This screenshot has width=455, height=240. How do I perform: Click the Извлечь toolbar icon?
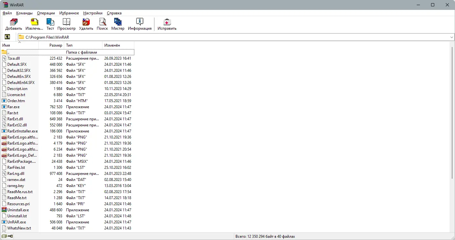click(34, 22)
